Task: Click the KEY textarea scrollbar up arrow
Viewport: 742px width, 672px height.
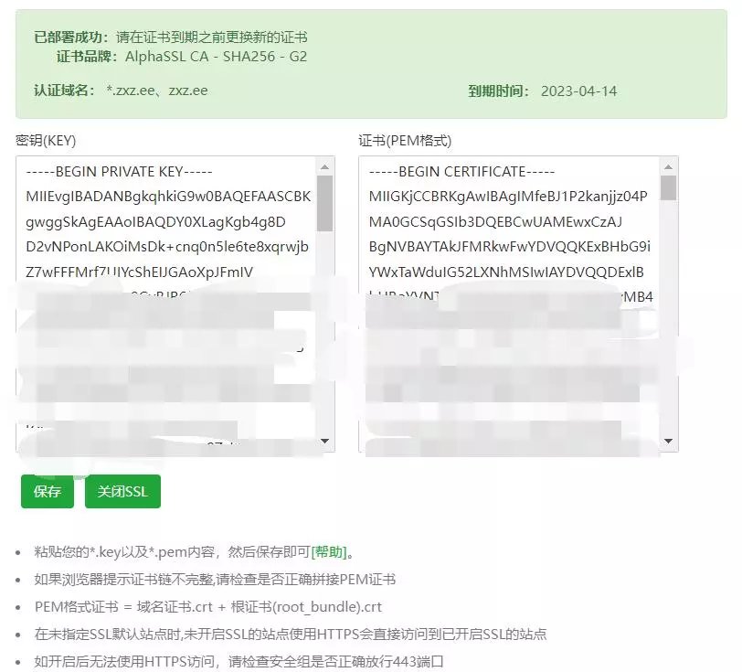Action: (326, 165)
